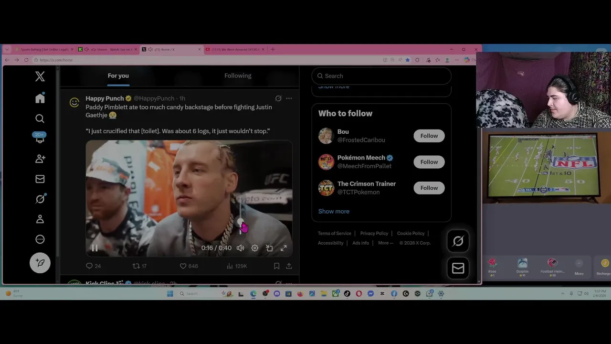Expand the browser tab search dropdown
This screenshot has height=344, width=611.
coord(7,49)
